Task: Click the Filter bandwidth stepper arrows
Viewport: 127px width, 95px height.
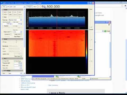Action: 11,24
